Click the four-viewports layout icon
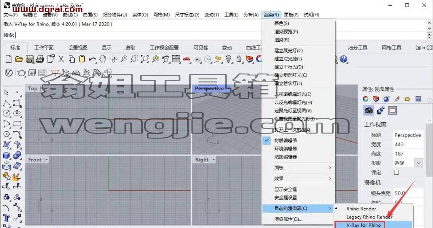This screenshot has width=433, height=228. (x=176, y=59)
